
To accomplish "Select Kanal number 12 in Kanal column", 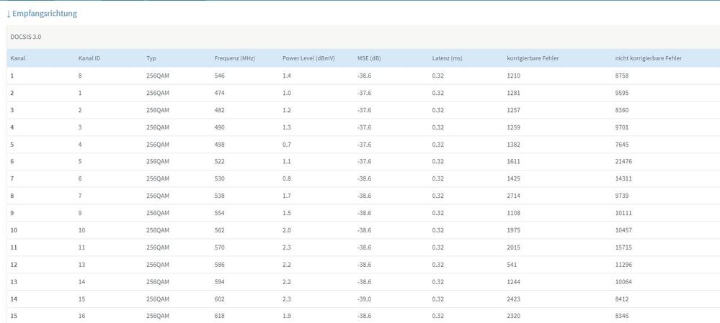I will (x=14, y=265).
